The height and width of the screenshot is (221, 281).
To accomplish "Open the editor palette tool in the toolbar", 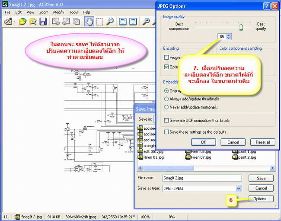I will pyautogui.click(x=8, y=21).
